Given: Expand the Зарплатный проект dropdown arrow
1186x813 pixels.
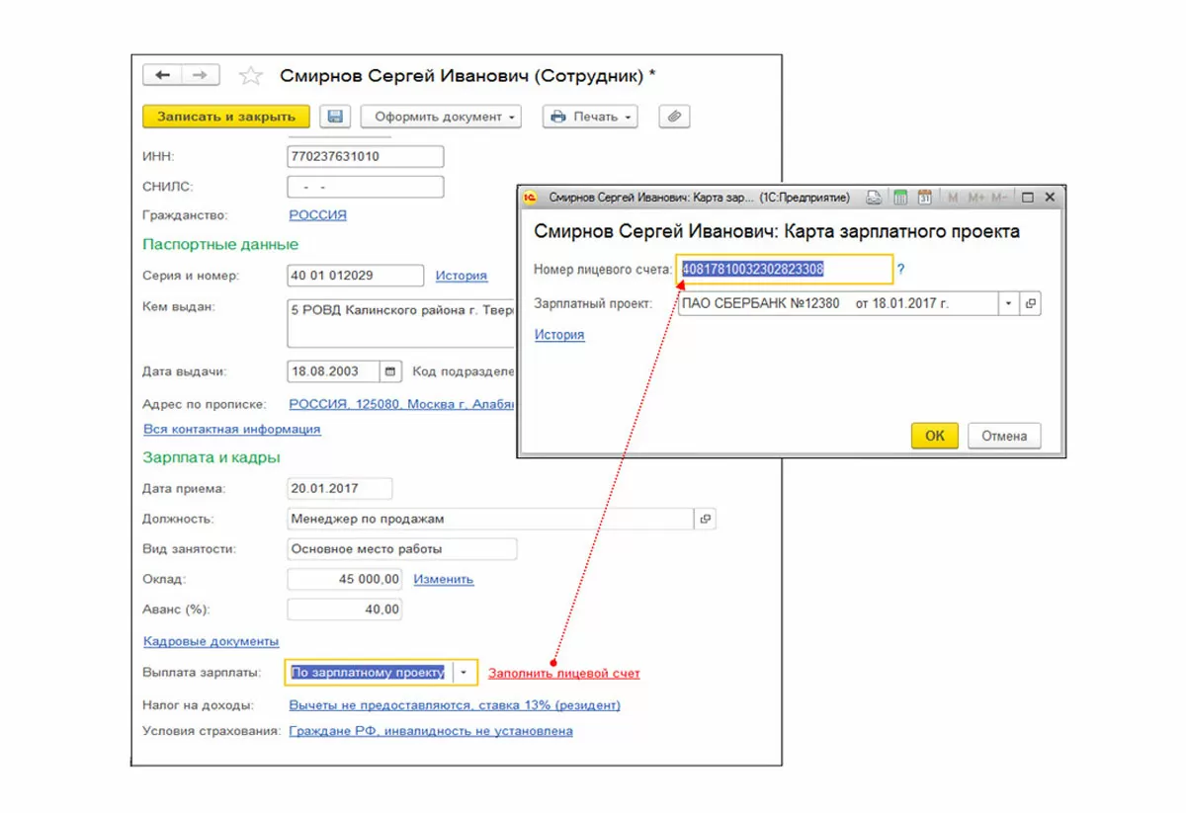Looking at the screenshot, I should (x=1009, y=303).
